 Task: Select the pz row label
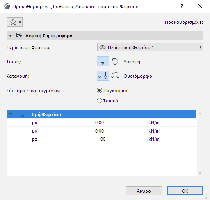34,139
